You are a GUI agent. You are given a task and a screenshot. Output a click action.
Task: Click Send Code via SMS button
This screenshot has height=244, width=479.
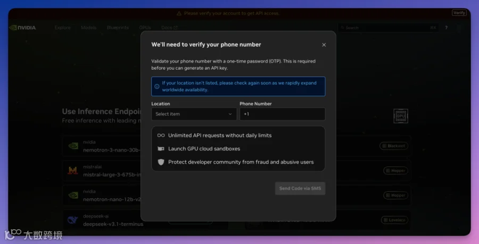300,189
